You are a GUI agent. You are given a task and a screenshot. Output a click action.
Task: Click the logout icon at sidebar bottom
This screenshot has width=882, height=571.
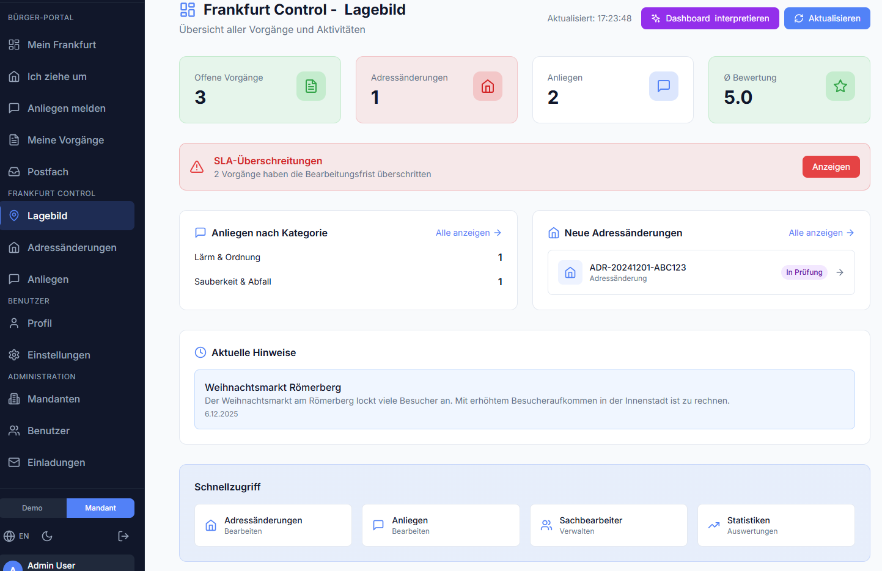point(123,536)
